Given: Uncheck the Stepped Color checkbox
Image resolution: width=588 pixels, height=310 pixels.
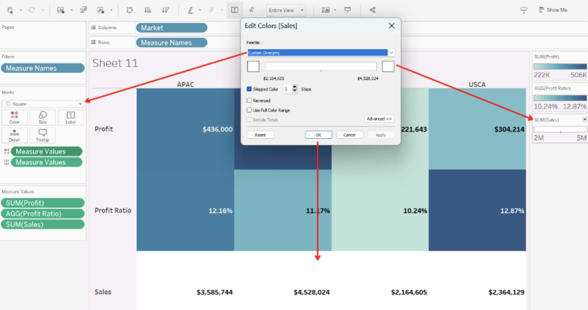Looking at the screenshot, I should pos(249,89).
